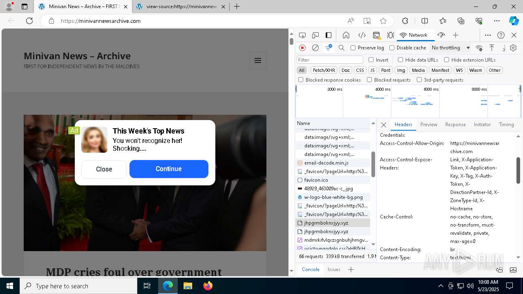Filter requests by CSS type
523x294 pixels.
click(360, 70)
